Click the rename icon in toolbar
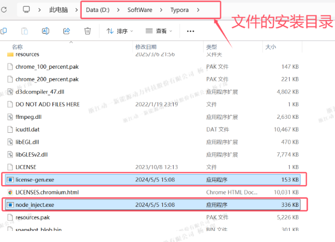The height and width of the screenshot is (242, 335). point(46,31)
